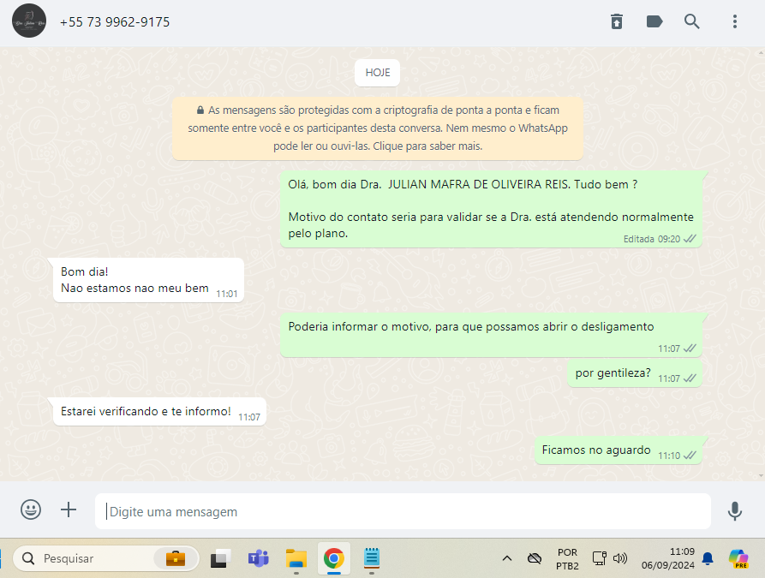Screen dimensions: 765x578
Task: Focus the 'Digite uma mensagem' input field
Action: 403,511
